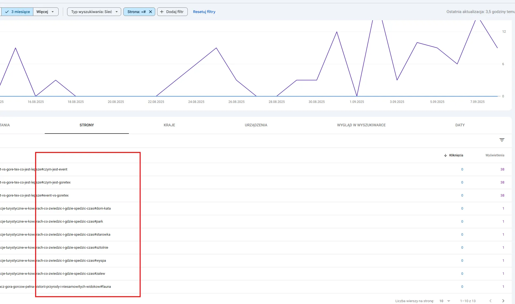Expand Typ wyszukiwania: Sieć dropdown
The width and height of the screenshot is (515, 304).
tap(94, 12)
